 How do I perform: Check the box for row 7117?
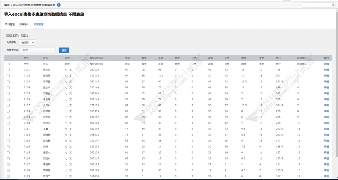8,164
